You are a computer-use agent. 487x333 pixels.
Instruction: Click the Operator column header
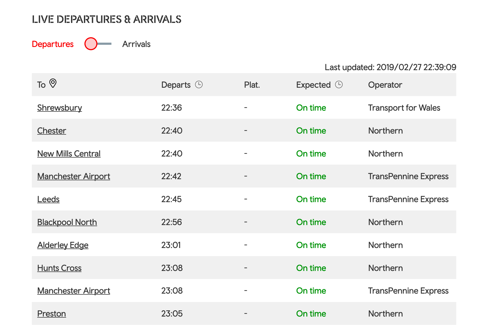pos(385,85)
